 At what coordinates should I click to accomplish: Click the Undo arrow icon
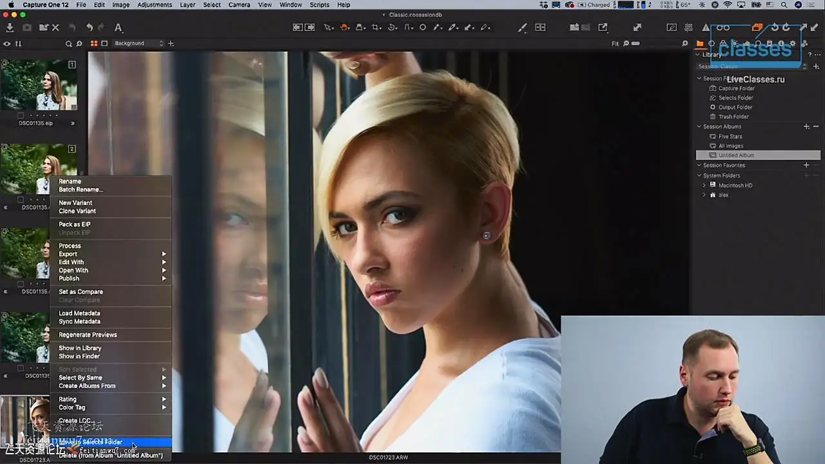(x=90, y=28)
